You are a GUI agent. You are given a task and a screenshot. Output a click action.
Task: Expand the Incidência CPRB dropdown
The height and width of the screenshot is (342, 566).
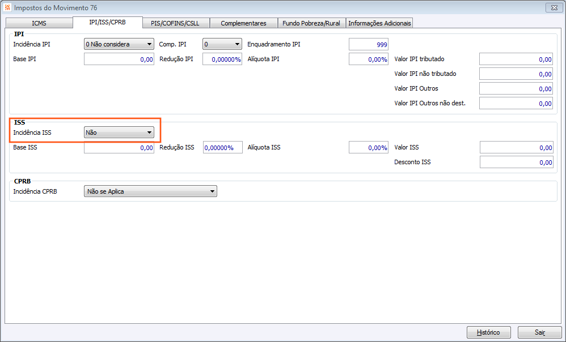pos(150,191)
